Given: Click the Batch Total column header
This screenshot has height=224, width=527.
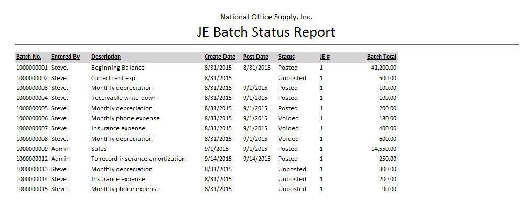Looking at the screenshot, I should pyautogui.click(x=382, y=57).
